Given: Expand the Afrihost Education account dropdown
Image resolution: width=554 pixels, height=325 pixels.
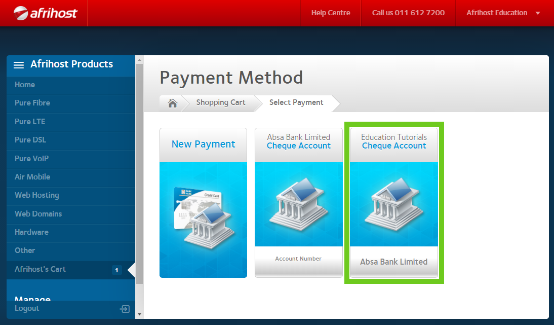Looking at the screenshot, I should (x=538, y=13).
